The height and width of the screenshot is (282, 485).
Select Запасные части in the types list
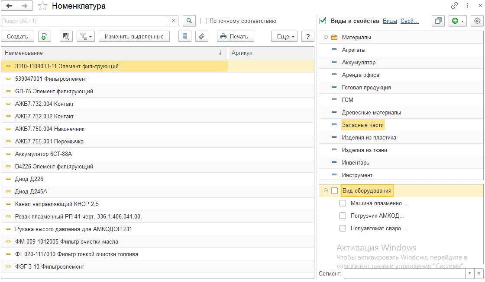362,125
